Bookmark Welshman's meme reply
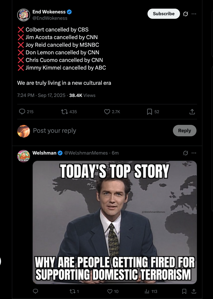213x299 pixels. tap(184, 291)
